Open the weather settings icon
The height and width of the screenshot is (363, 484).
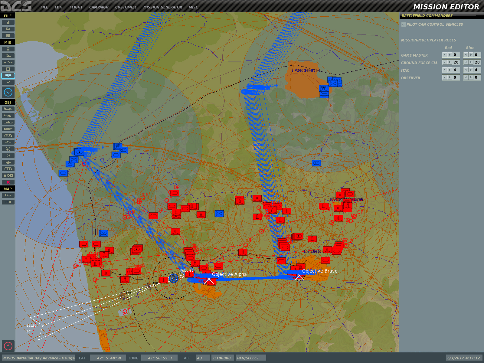point(8,56)
